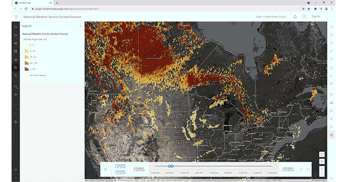The image size is (347, 182).
Task: Open map search magnifier tool
Action: pos(331,95)
